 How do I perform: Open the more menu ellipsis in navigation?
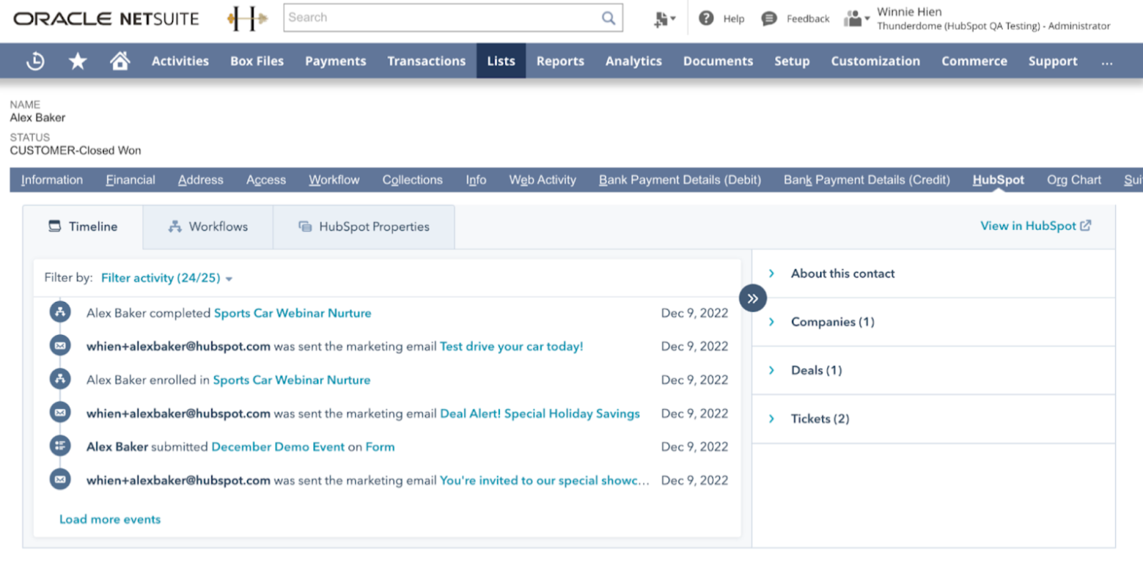click(x=1107, y=62)
